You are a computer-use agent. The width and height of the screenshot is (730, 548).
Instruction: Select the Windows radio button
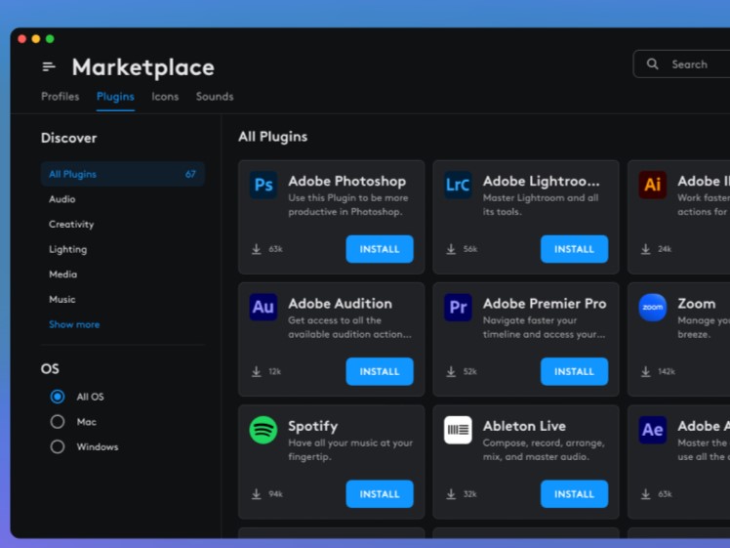[x=58, y=446]
